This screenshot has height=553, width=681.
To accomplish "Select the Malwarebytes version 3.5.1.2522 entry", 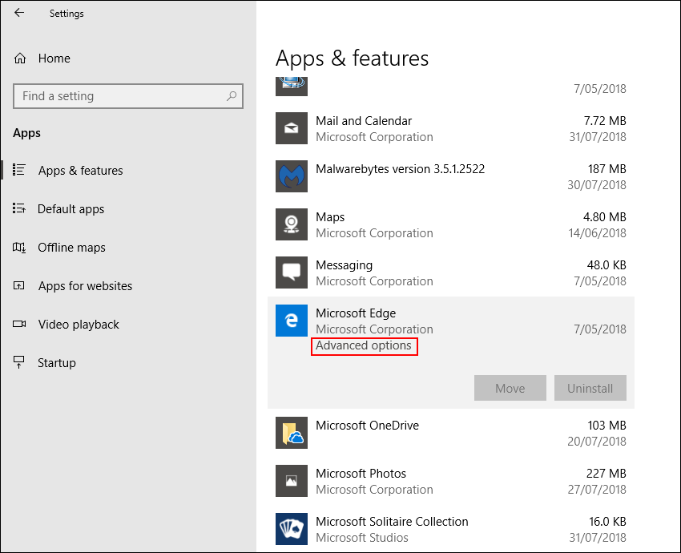I will 400,169.
